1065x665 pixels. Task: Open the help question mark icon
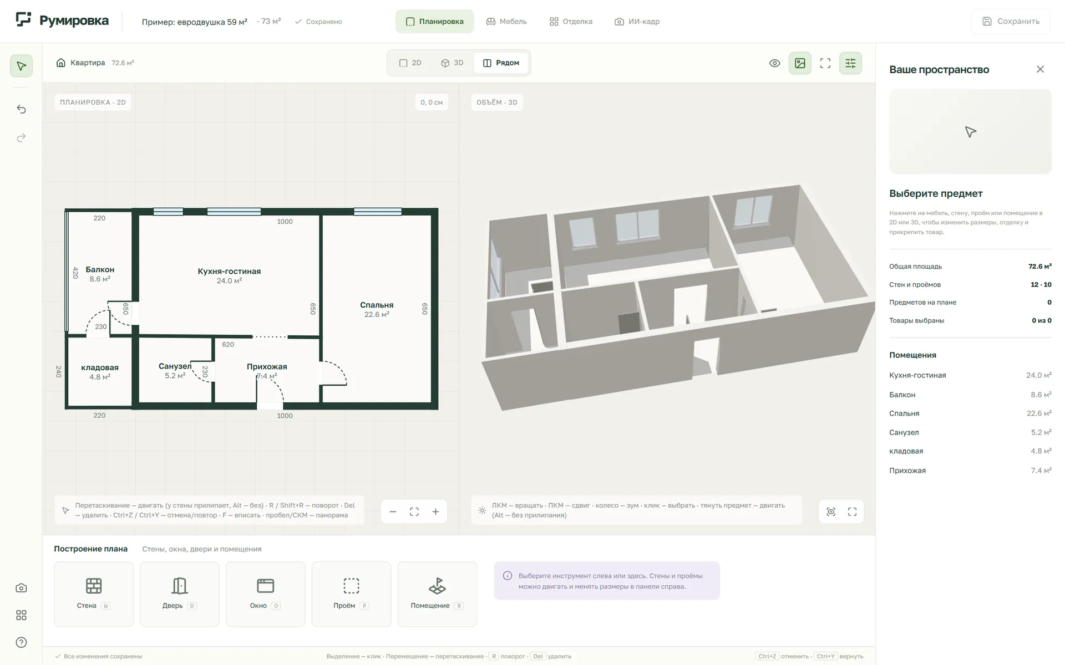21,642
